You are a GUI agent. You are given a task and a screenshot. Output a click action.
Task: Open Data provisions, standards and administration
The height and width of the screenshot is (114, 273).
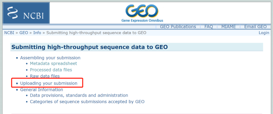pyautogui.click(x=79, y=95)
